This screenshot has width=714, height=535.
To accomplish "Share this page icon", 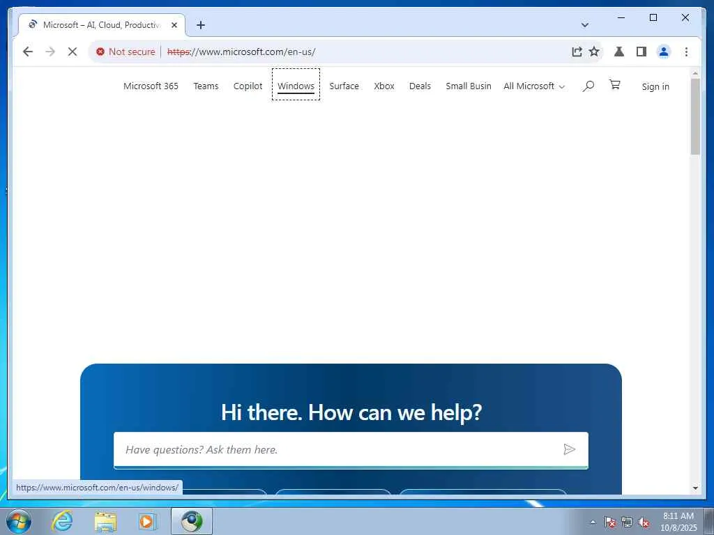I will point(577,52).
